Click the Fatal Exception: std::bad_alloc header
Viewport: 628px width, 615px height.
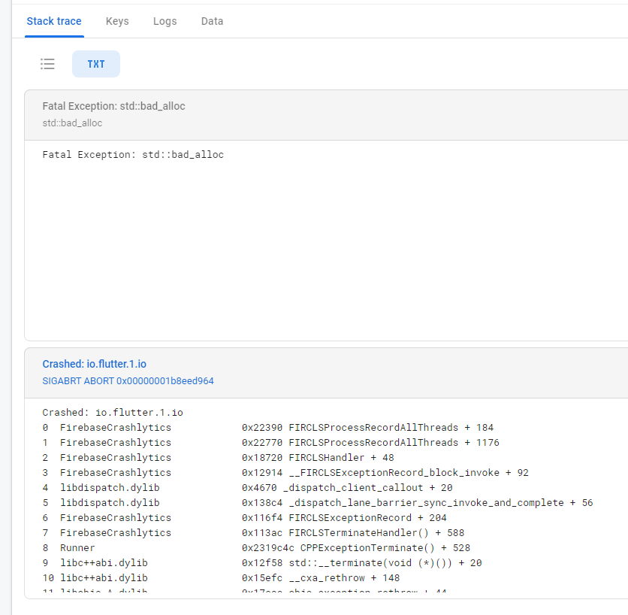click(113, 106)
